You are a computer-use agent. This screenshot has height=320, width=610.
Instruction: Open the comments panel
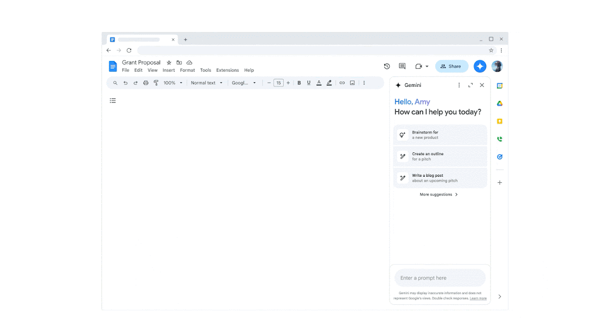tap(402, 66)
